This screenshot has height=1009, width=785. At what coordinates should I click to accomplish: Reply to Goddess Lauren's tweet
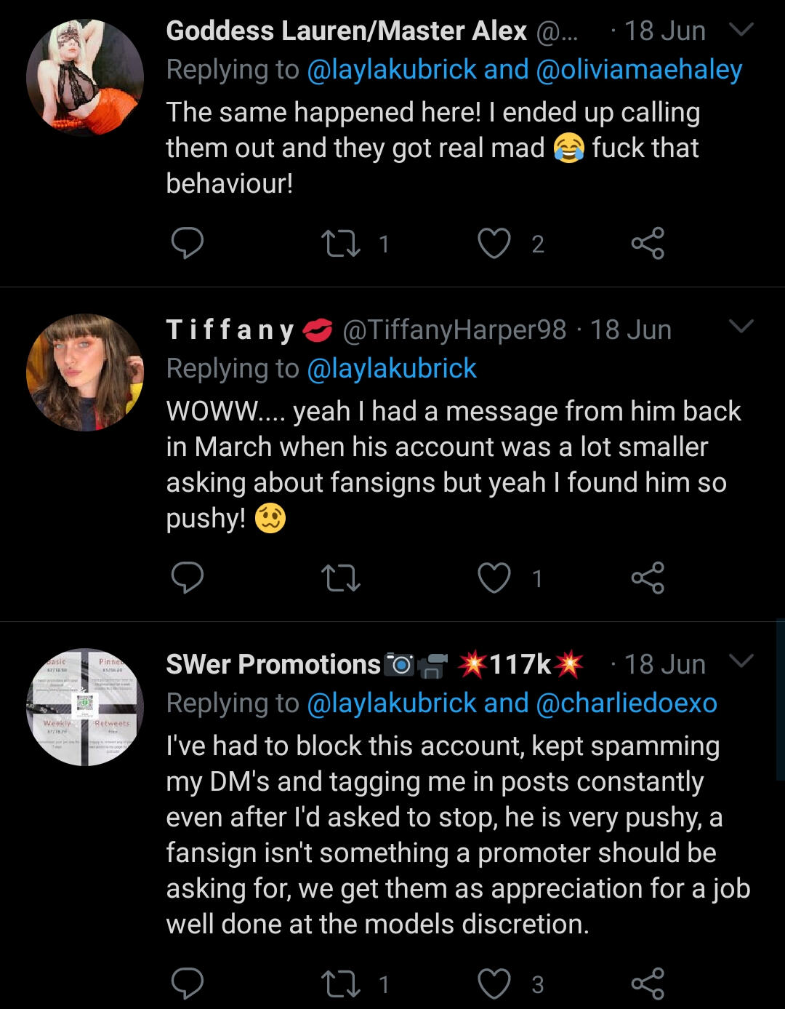(x=187, y=243)
